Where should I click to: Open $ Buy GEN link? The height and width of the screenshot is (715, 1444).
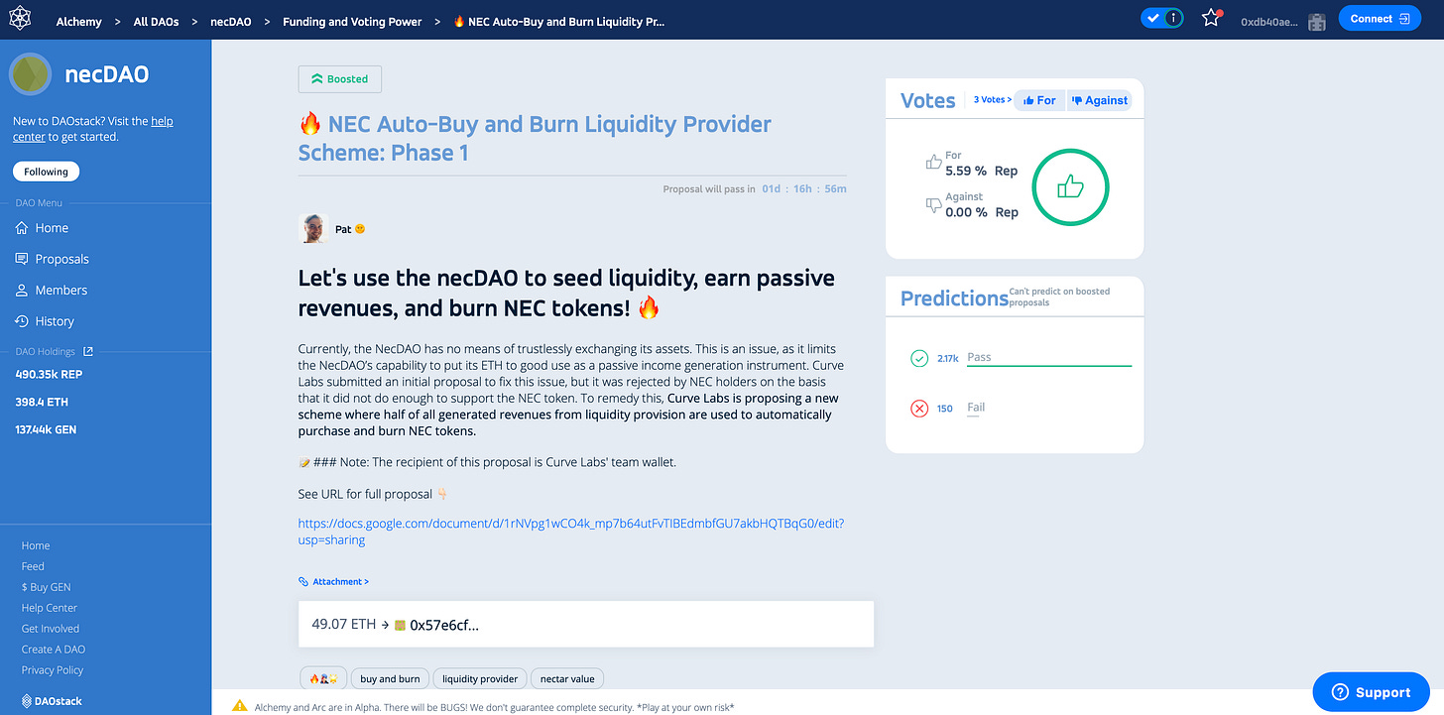pyautogui.click(x=46, y=587)
